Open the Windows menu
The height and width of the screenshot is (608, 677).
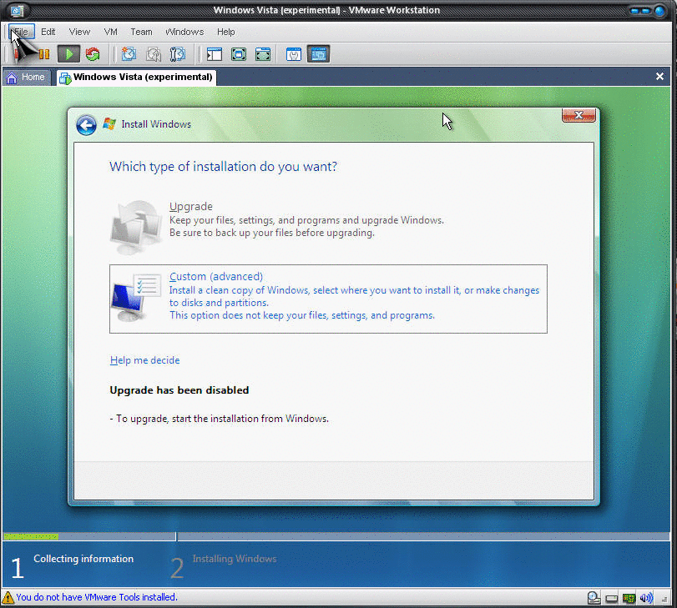tap(184, 32)
